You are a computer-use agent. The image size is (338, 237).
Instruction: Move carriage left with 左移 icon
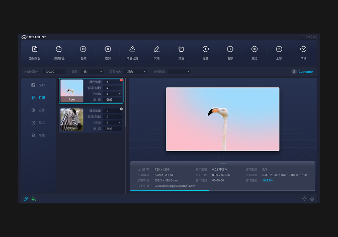pyautogui.click(x=206, y=49)
